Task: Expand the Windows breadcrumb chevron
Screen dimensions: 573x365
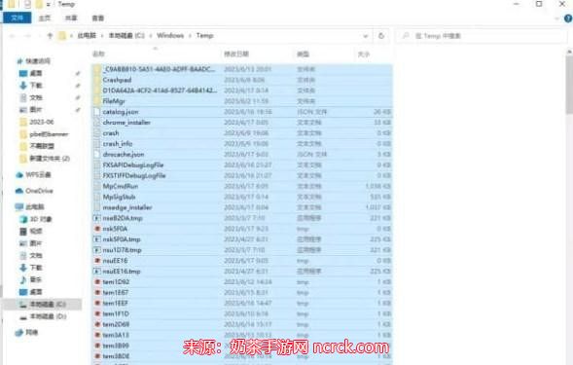Action: [190, 35]
